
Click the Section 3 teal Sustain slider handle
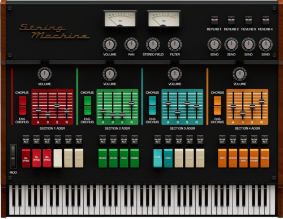tap(187, 103)
